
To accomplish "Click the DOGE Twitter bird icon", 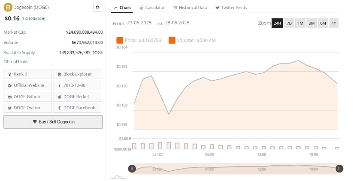I will (10, 108).
